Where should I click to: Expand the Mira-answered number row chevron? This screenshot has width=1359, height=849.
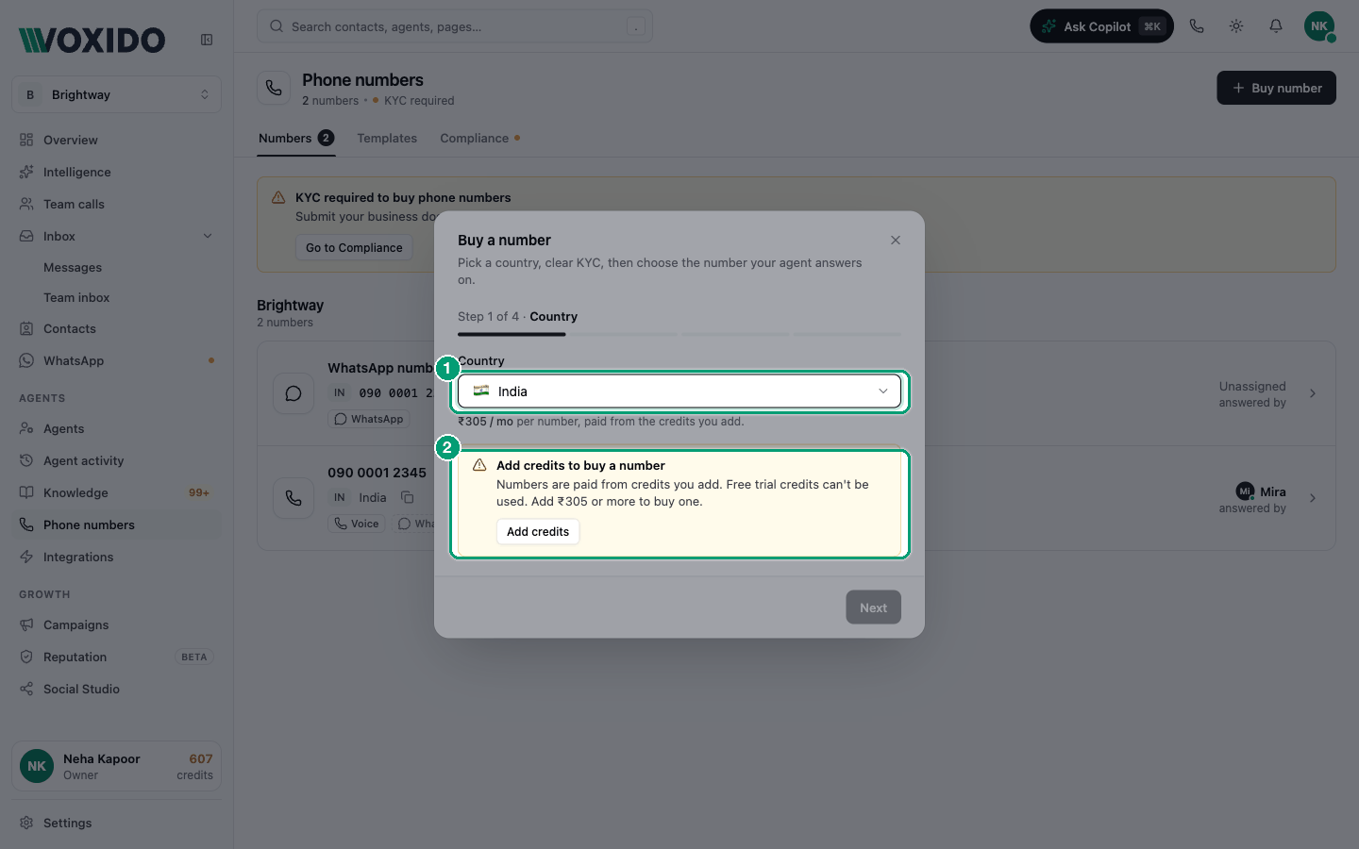pos(1313,498)
